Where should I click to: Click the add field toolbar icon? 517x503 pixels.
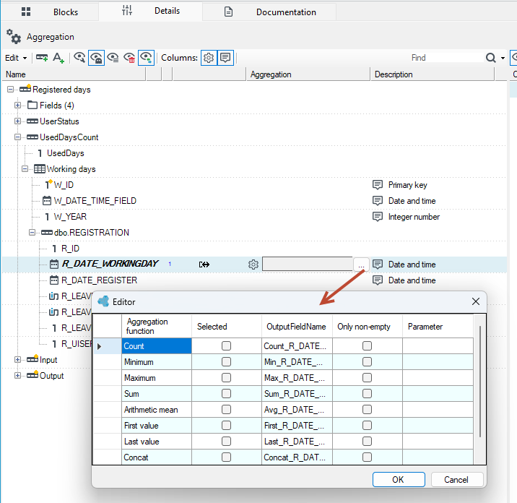(42, 58)
